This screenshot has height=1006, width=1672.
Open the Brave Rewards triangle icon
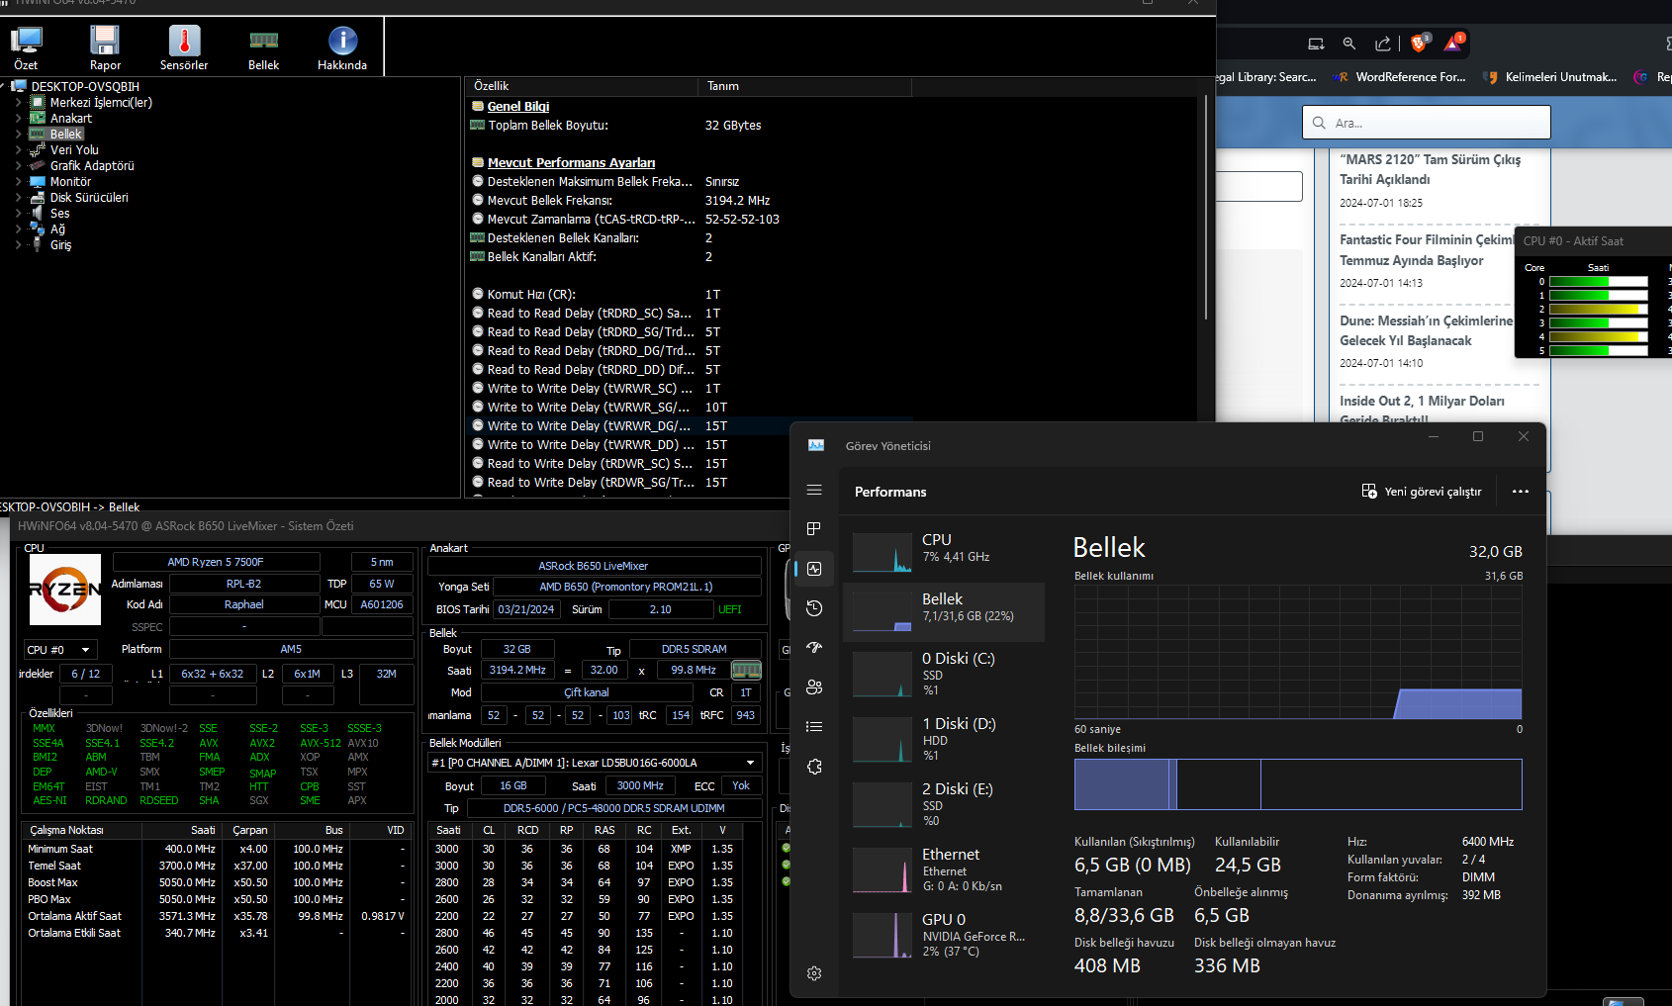1453,43
